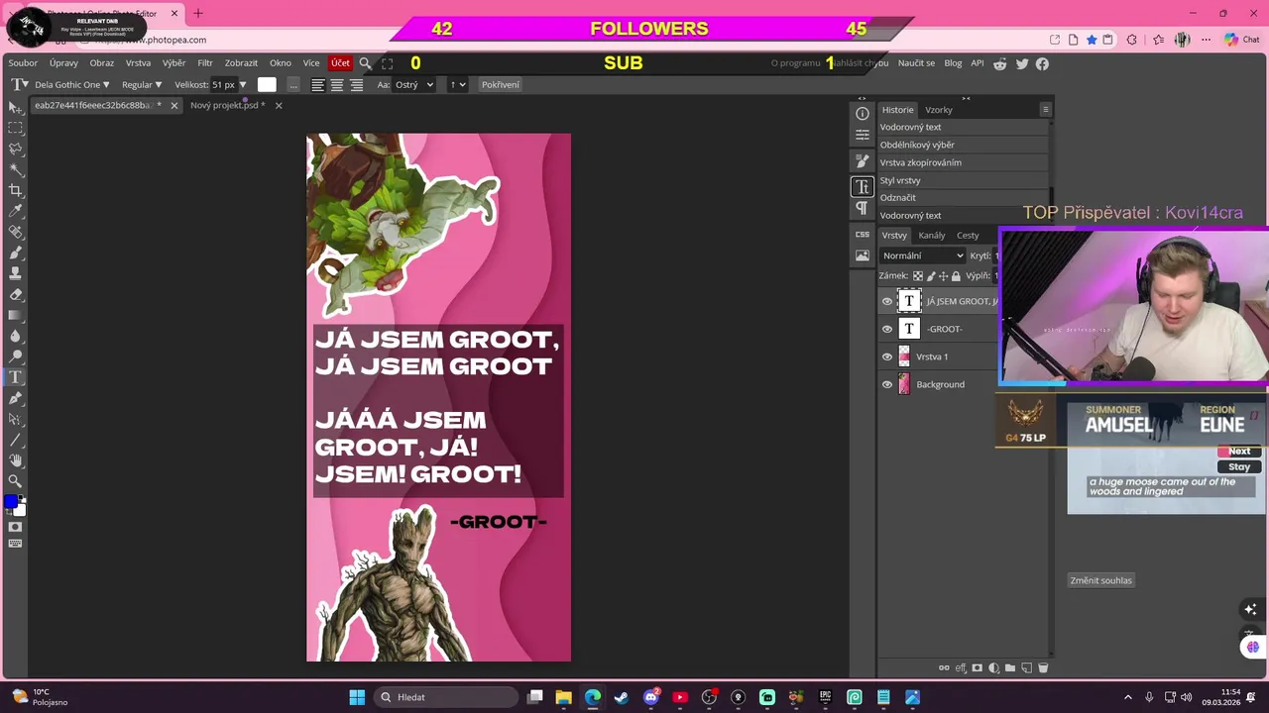
Task: Click the search magnifier in menu bar
Action: [x=365, y=63]
